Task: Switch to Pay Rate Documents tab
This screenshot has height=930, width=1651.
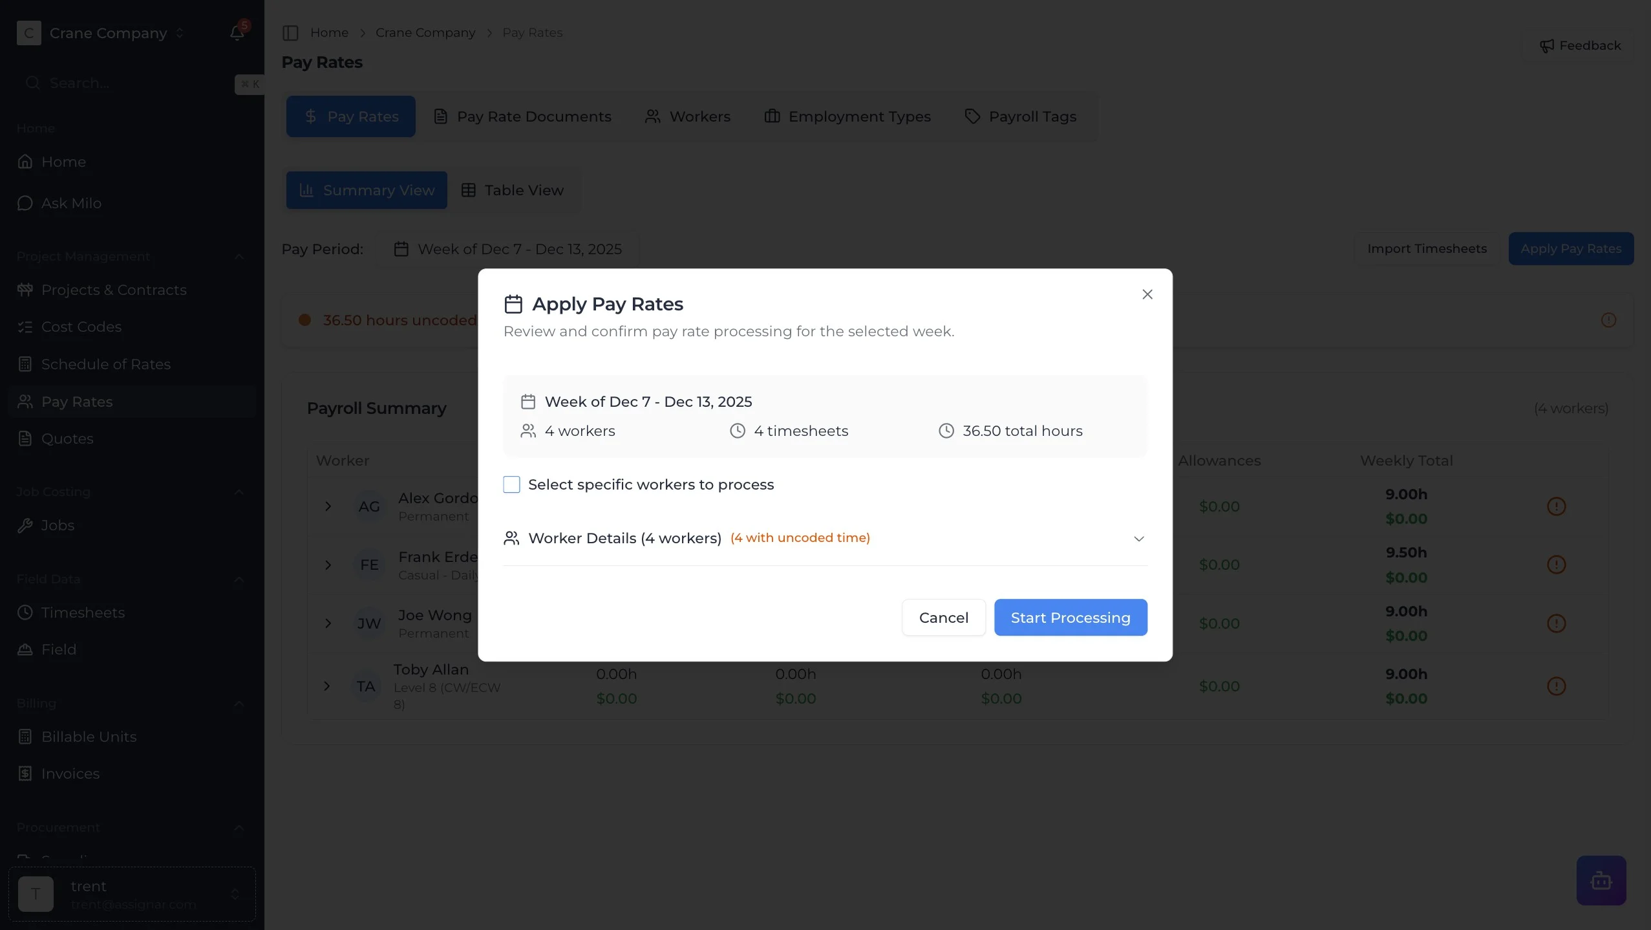Action: (x=522, y=116)
